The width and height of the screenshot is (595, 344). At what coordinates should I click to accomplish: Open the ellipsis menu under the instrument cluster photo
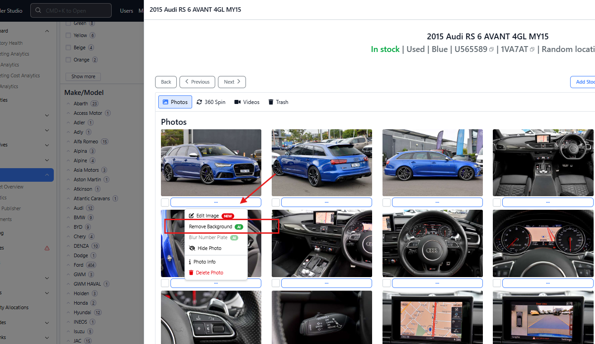[548, 283]
